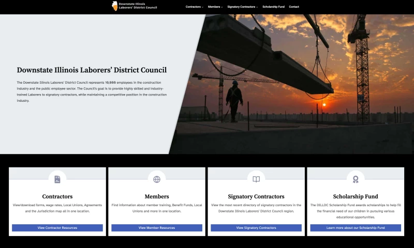Click the Members card description text
The image size is (414, 248).
tap(157, 208)
